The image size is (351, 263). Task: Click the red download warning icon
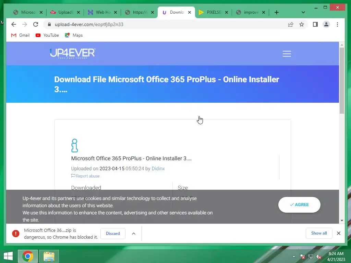click(x=16, y=234)
